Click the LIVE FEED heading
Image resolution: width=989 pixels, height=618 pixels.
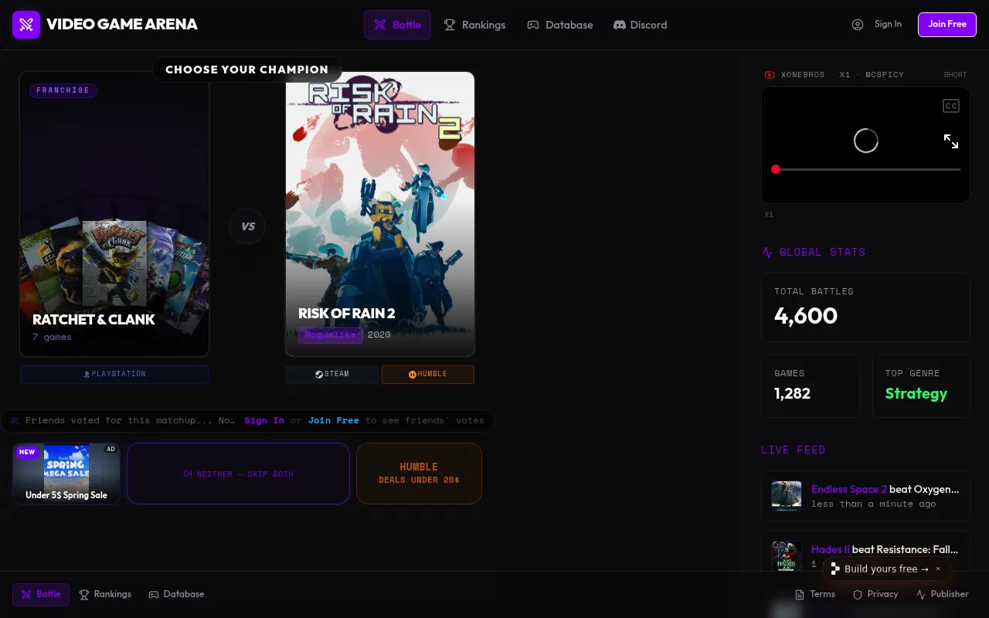(x=794, y=450)
